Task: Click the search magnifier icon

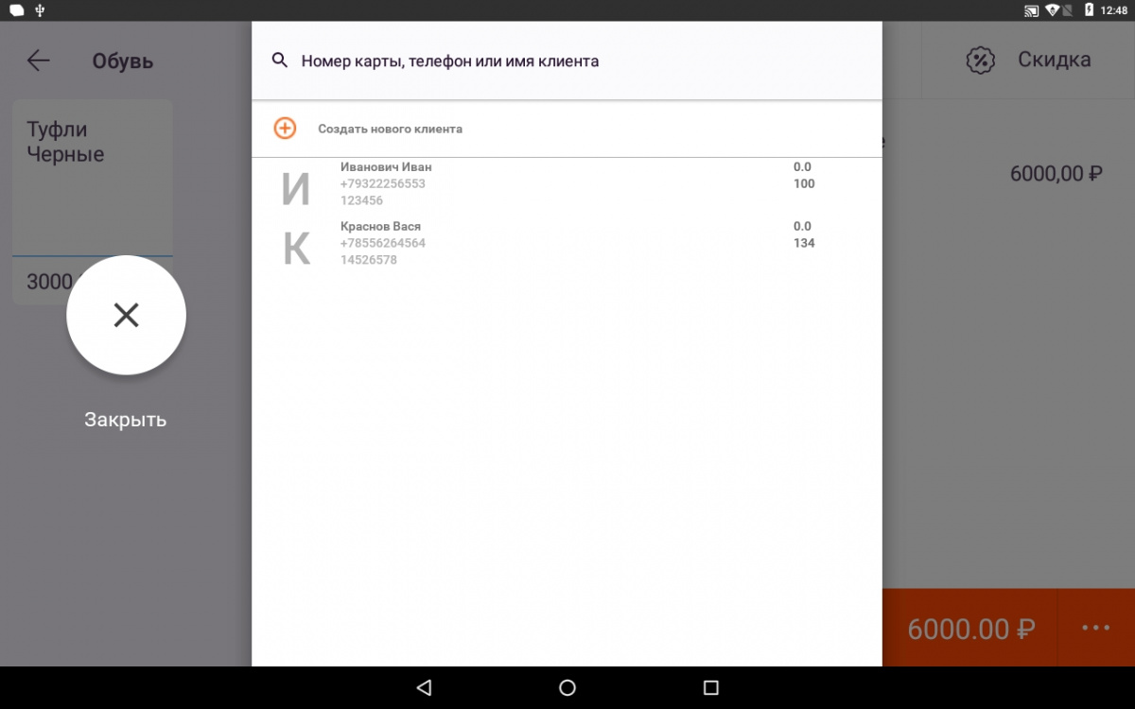Action: (279, 61)
